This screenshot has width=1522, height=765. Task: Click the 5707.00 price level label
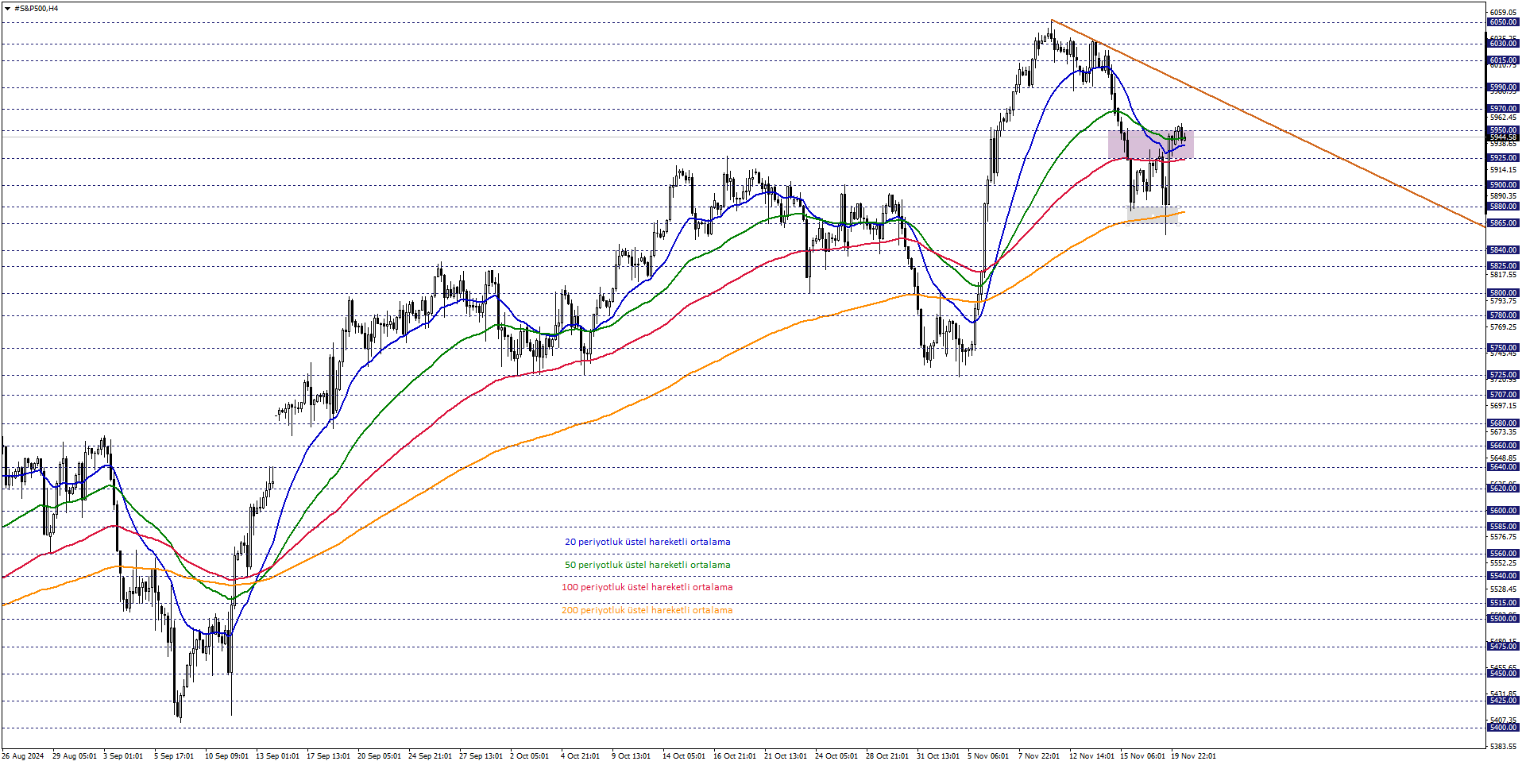1503,395
